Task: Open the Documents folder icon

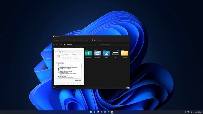Action: click(98, 53)
